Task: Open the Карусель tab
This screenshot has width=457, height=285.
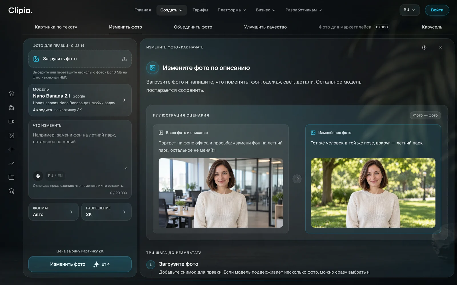Action: click(432, 27)
